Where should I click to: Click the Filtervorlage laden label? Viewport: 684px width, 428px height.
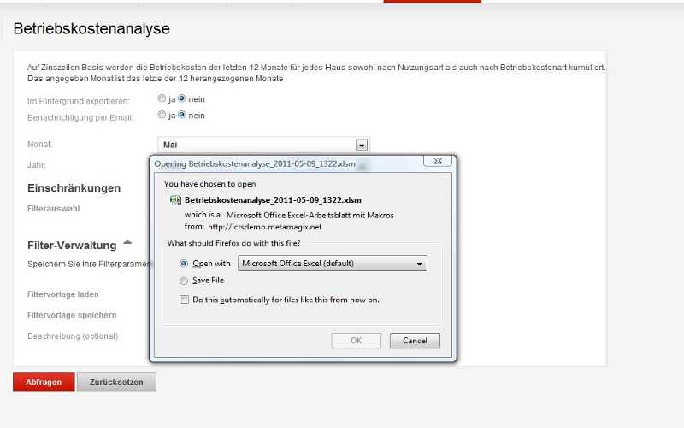coord(62,294)
